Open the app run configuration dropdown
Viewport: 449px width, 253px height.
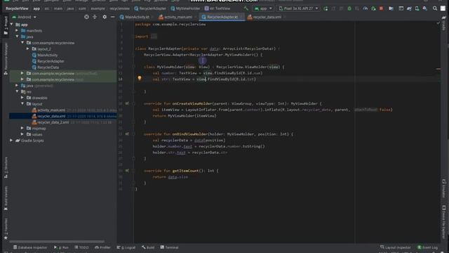[x=263, y=8]
